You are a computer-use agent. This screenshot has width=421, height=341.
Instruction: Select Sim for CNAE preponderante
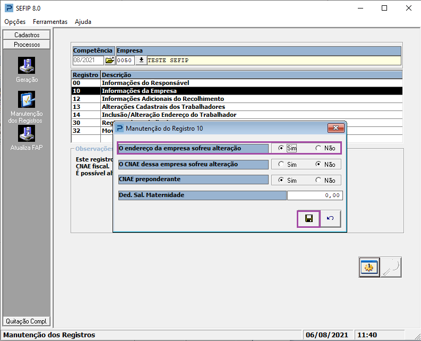pyautogui.click(x=288, y=180)
